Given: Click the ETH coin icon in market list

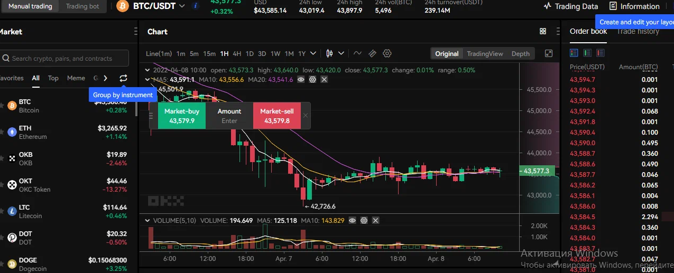Looking at the screenshot, I should click(x=12, y=132).
